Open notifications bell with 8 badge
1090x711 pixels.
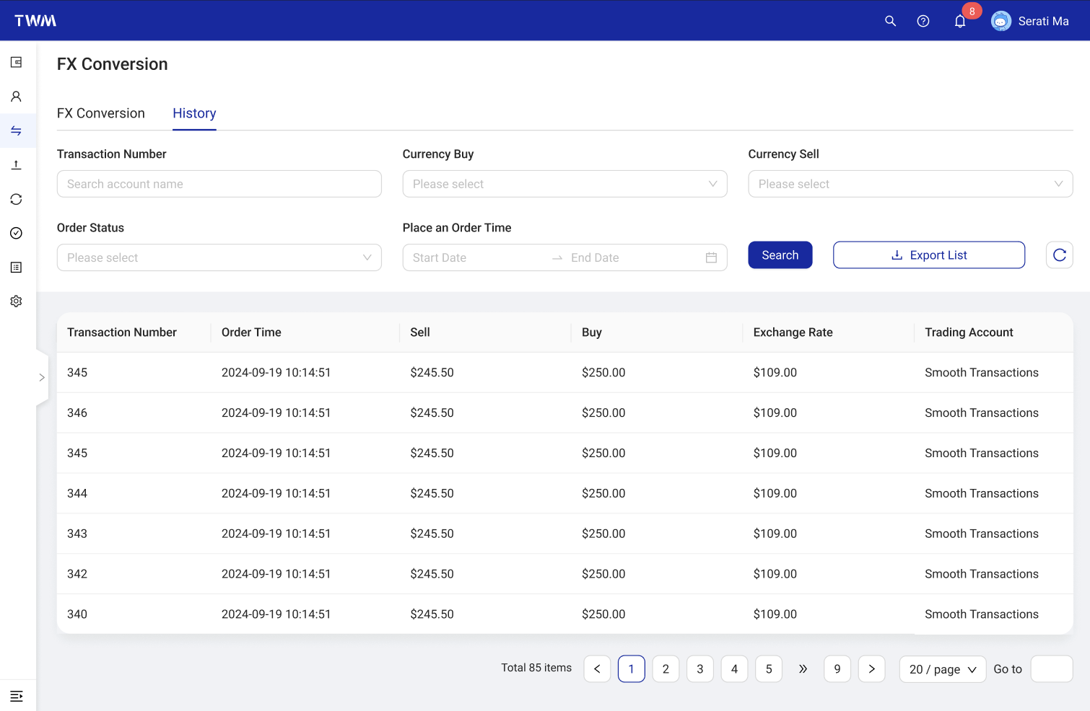pyautogui.click(x=960, y=21)
